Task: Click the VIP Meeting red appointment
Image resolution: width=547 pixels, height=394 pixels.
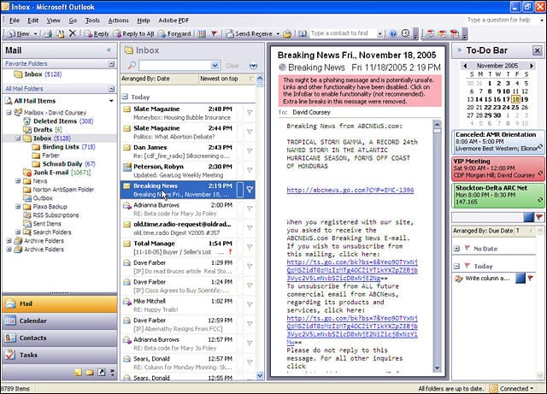Action: coord(498,168)
